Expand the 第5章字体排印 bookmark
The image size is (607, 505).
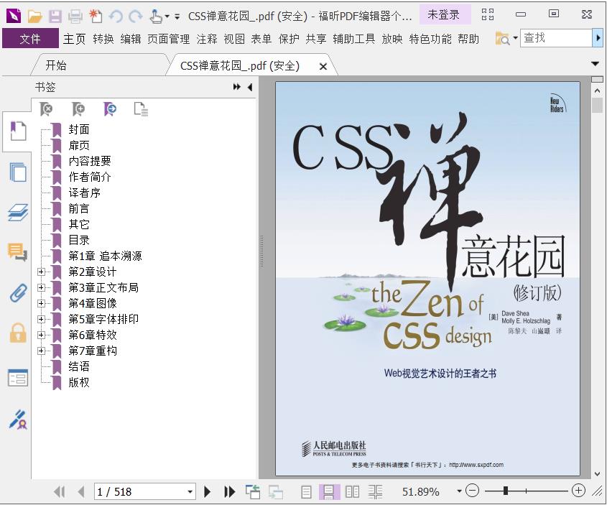41,319
